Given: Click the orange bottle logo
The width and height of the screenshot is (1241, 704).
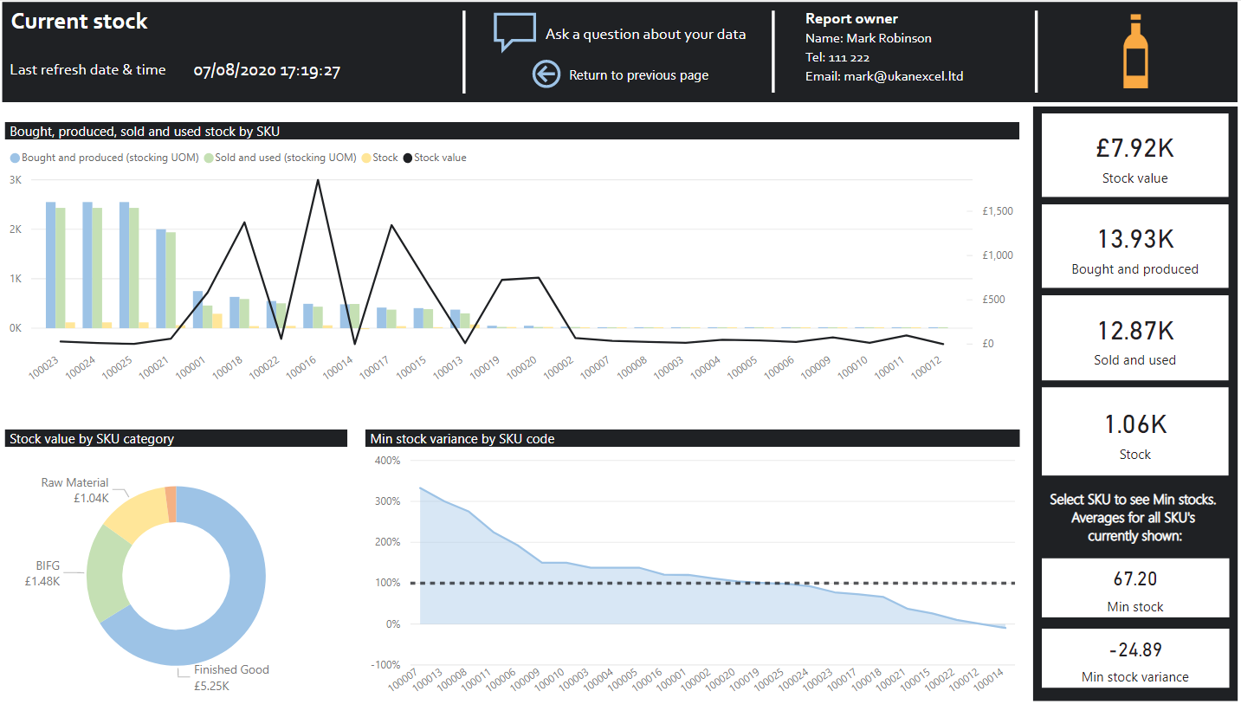Looking at the screenshot, I should pos(1135,51).
